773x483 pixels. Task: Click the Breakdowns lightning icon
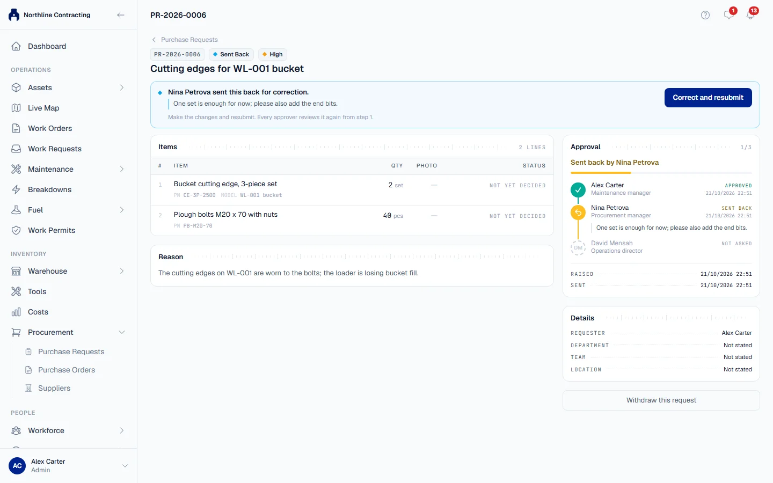click(x=16, y=189)
